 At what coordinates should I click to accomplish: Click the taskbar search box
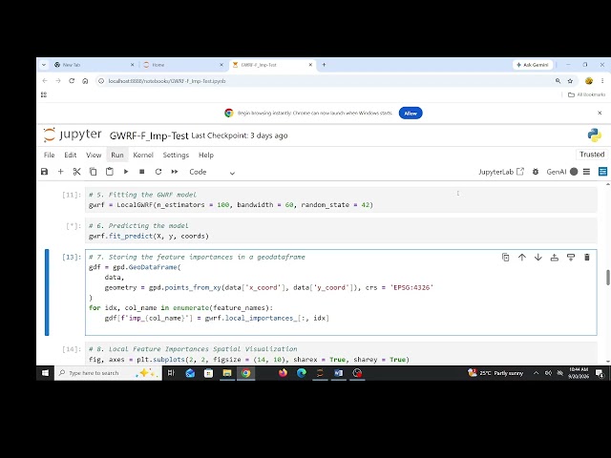[x=108, y=373]
